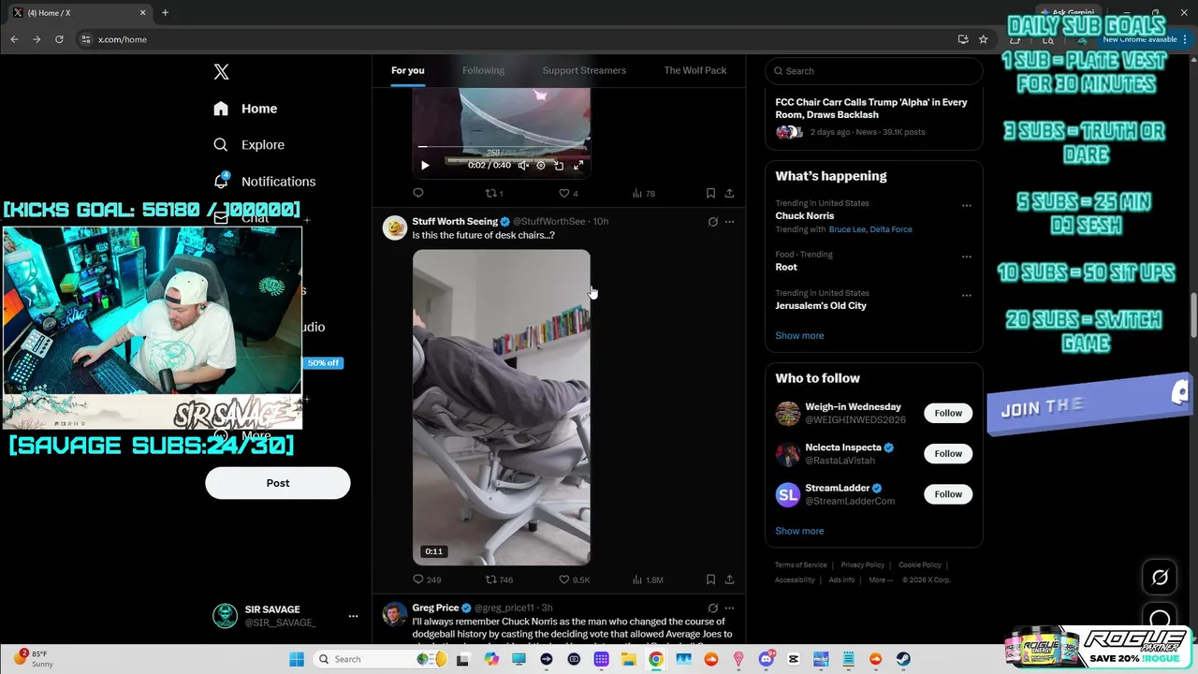
Task: Open more options for Jerusalem's Old City trend
Action: point(967,296)
